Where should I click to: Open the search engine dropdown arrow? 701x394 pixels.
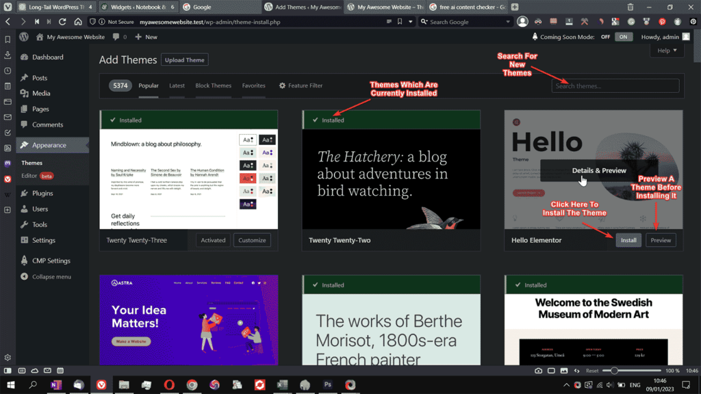[508, 21]
